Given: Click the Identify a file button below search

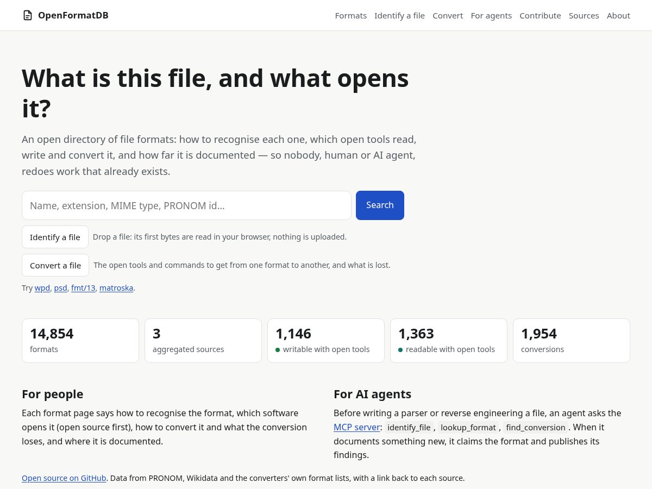Looking at the screenshot, I should pos(55,237).
